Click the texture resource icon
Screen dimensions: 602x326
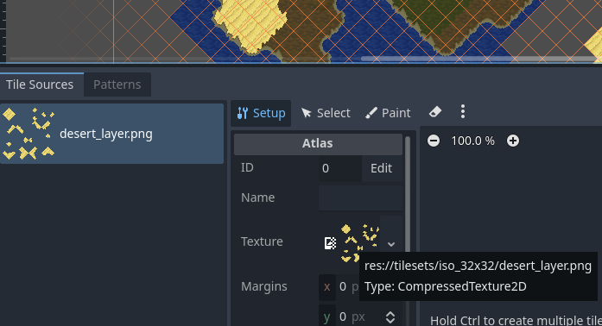point(330,242)
